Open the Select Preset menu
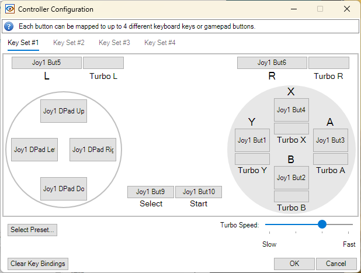This screenshot has height=273, width=361. point(32,230)
